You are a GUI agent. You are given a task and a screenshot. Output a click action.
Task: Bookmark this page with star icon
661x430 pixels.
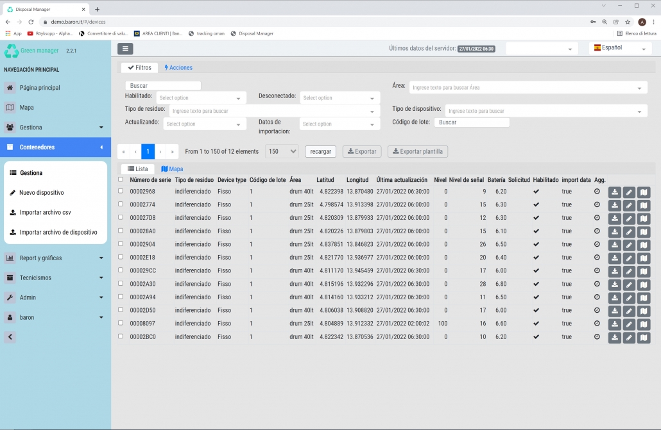click(x=628, y=22)
